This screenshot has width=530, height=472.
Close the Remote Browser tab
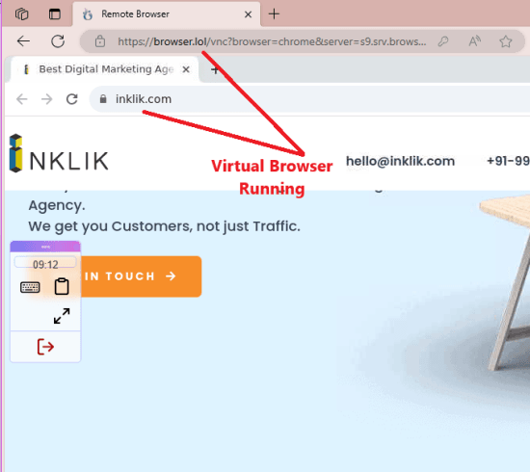[x=248, y=14]
